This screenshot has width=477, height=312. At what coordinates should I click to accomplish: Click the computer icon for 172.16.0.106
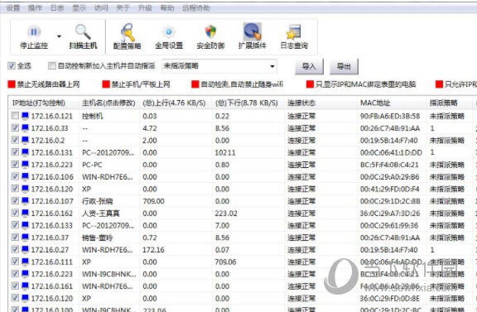tap(25, 176)
